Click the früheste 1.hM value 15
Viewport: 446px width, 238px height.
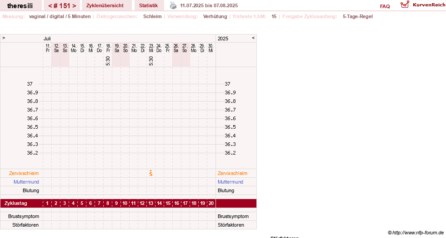[274, 16]
